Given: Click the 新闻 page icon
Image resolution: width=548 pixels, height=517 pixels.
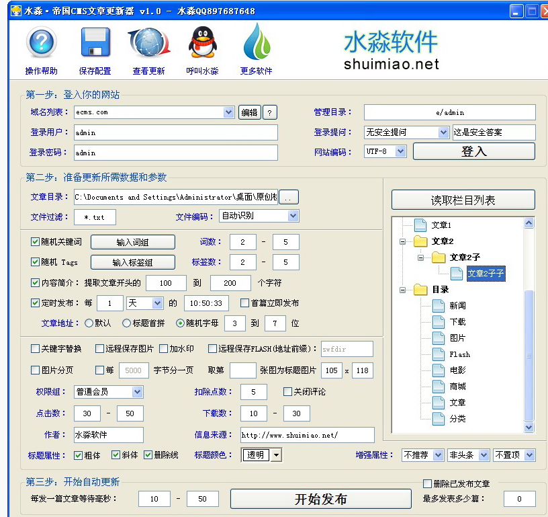Looking at the screenshot, I should (x=439, y=306).
